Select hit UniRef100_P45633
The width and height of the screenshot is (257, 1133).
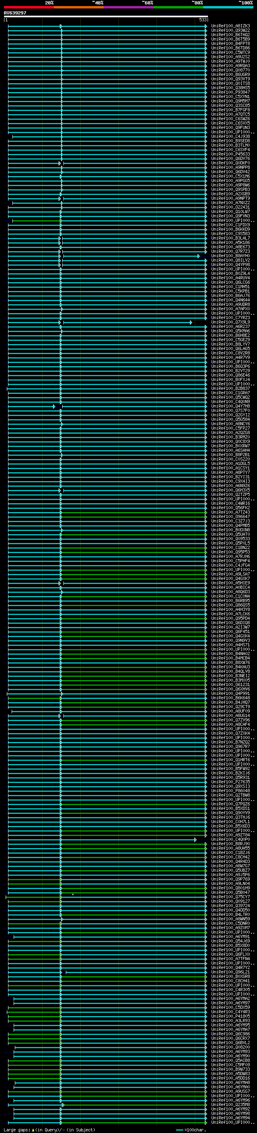[x=230, y=154]
